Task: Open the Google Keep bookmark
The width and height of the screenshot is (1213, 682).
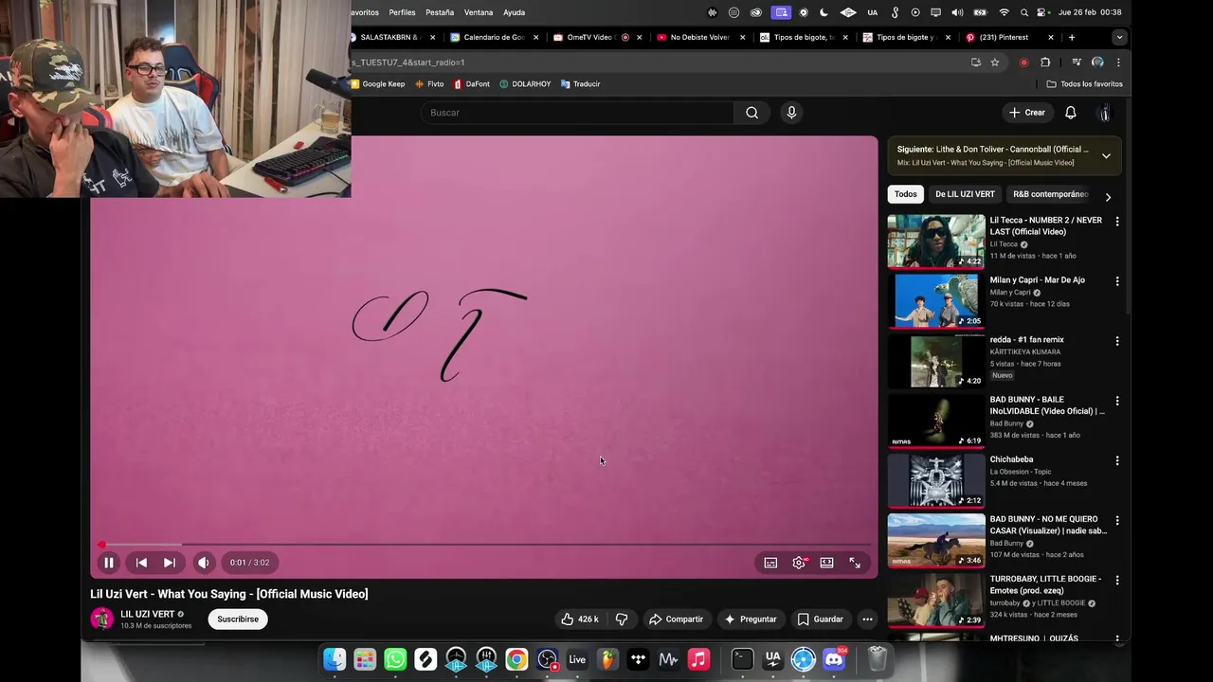Action: [x=377, y=84]
